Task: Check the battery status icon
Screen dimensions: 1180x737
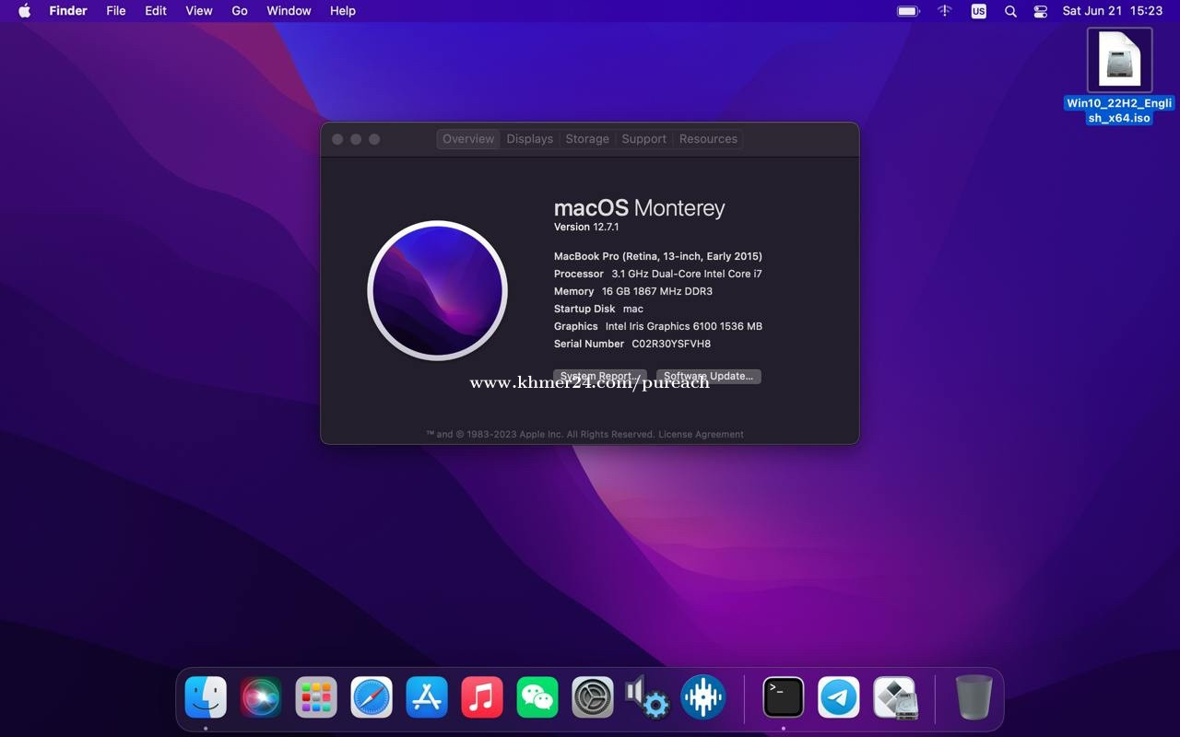Action: [x=908, y=11]
